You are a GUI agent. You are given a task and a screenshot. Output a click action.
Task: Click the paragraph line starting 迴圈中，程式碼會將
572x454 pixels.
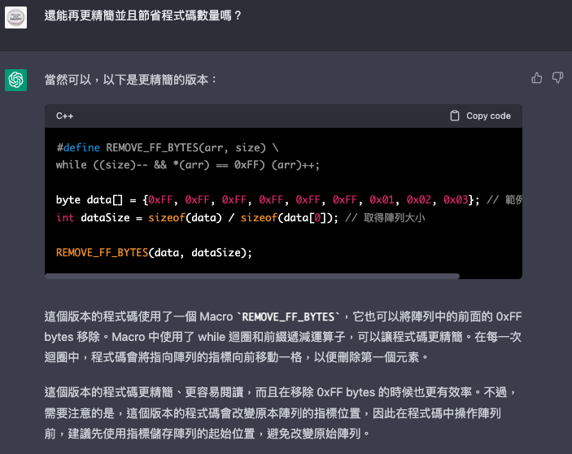[x=237, y=357]
